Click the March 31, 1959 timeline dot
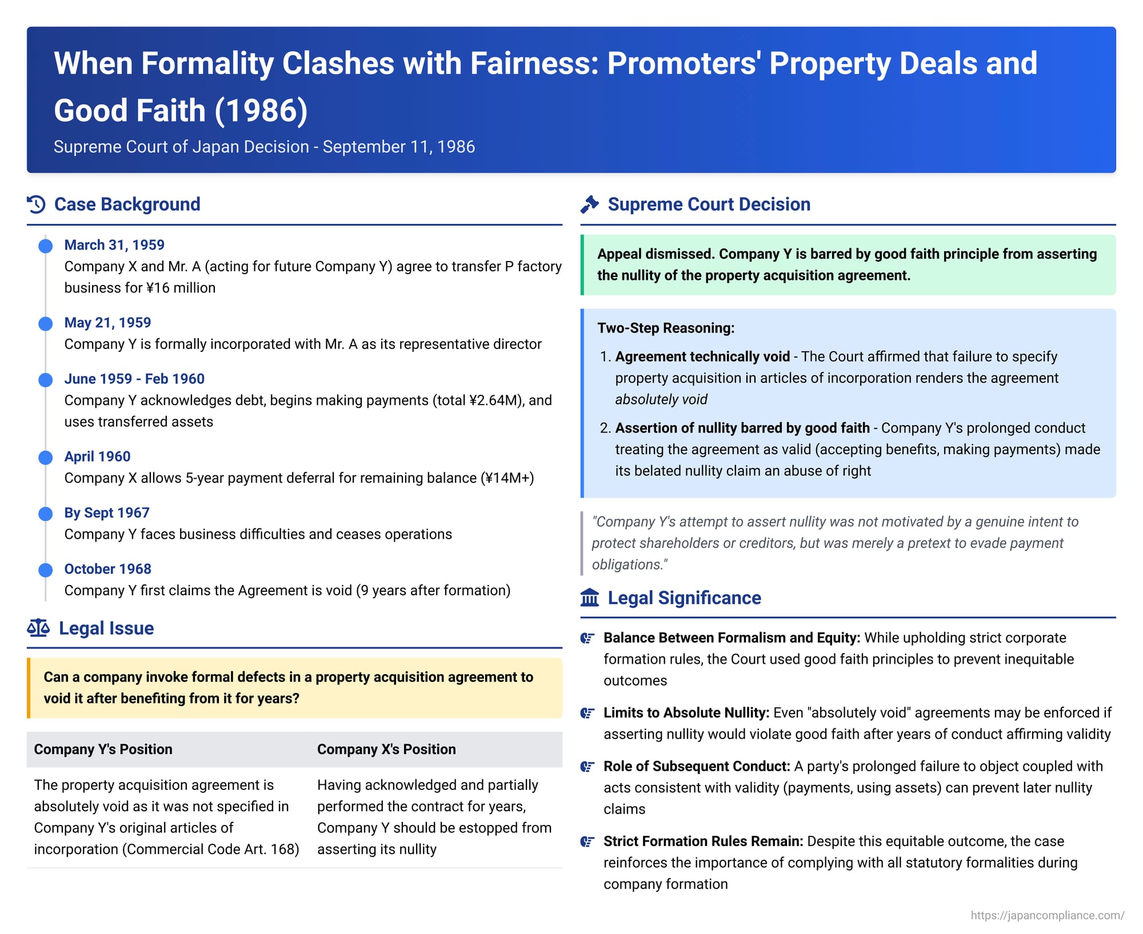The image size is (1143, 934). 46,246
